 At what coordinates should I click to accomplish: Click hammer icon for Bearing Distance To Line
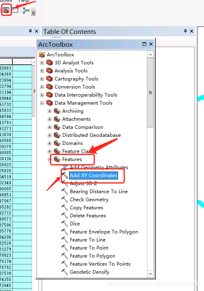pos(65,192)
